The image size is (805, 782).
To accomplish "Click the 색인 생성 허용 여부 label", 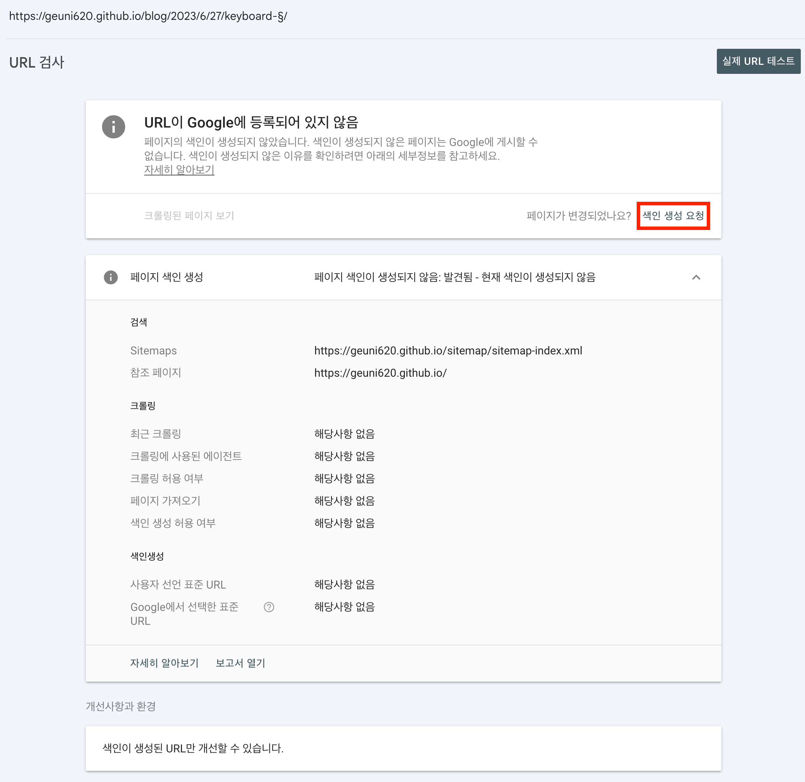I will tap(173, 523).
